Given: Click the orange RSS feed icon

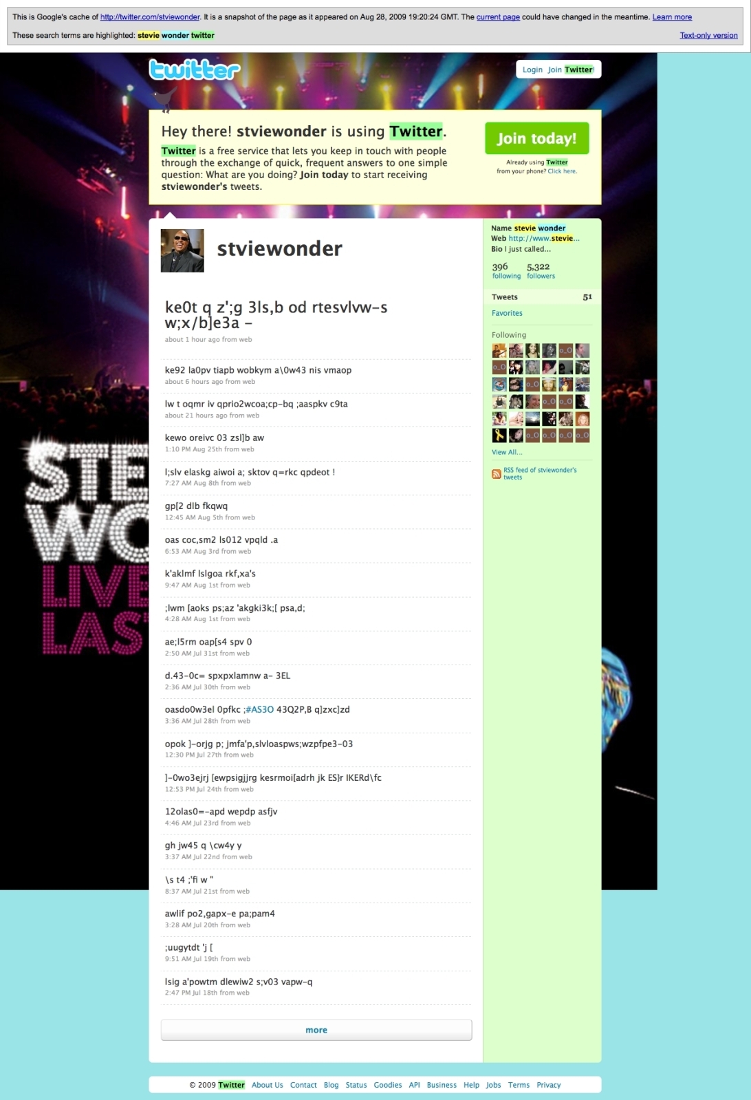Looking at the screenshot, I should pos(496,474).
